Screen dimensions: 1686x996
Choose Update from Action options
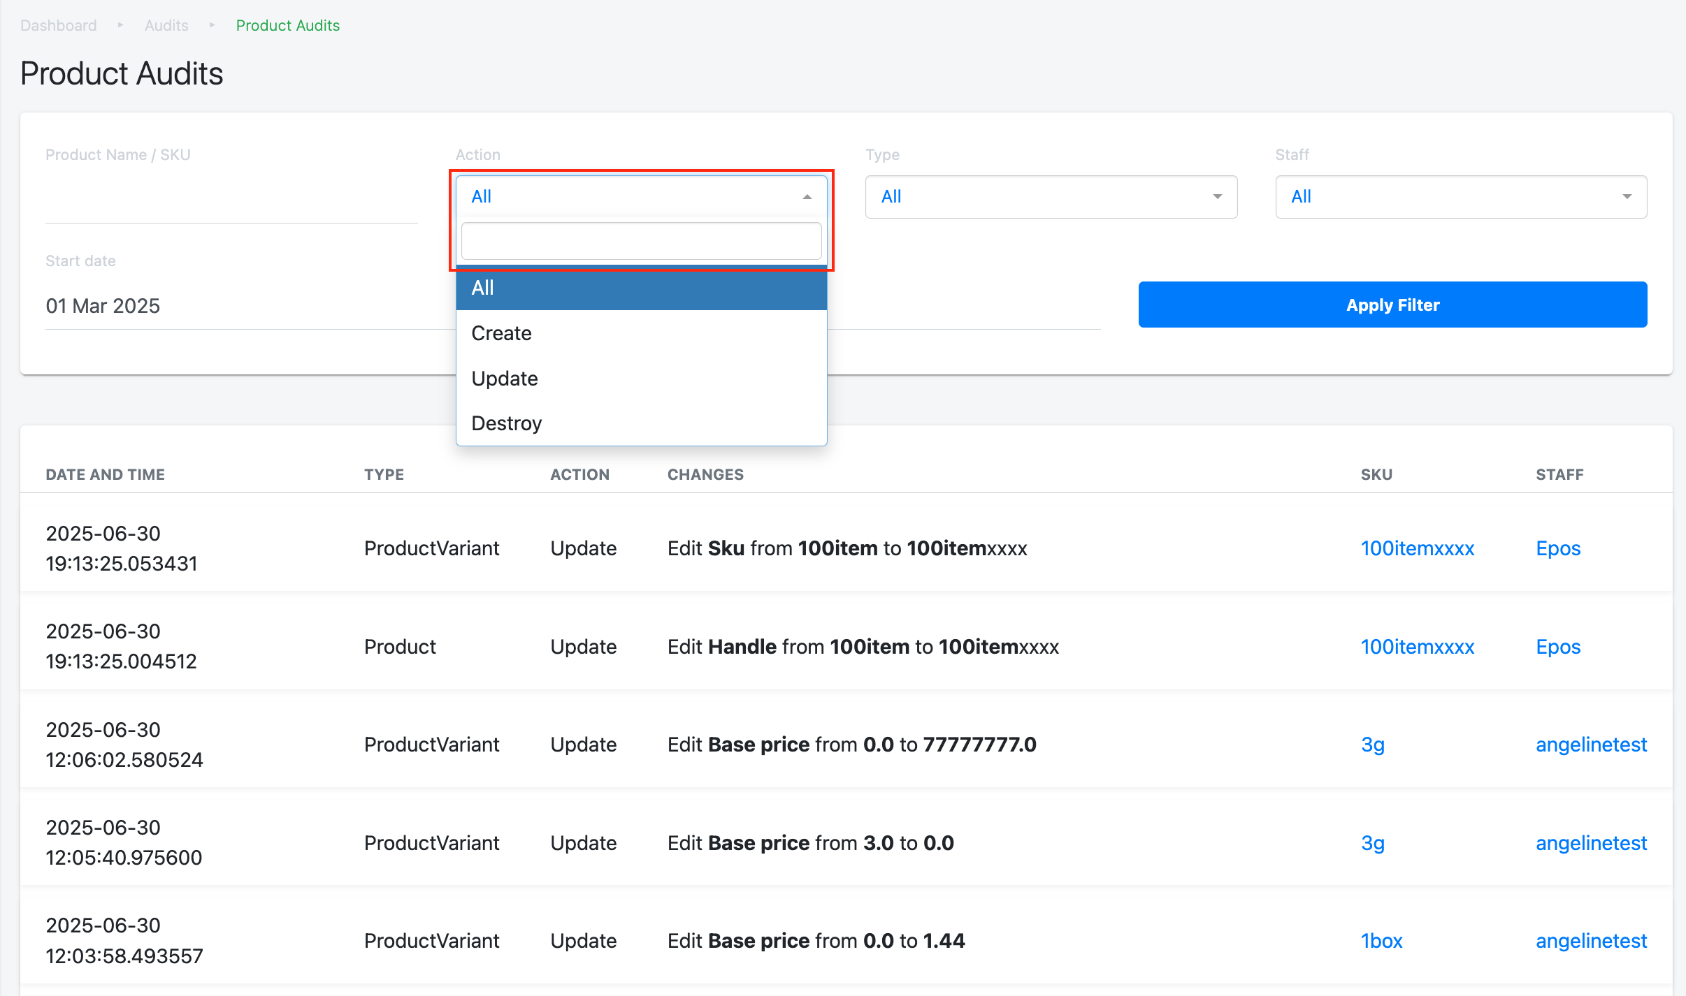[x=504, y=379]
